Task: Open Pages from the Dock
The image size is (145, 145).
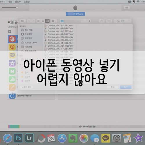Action: [x=127, y=138]
